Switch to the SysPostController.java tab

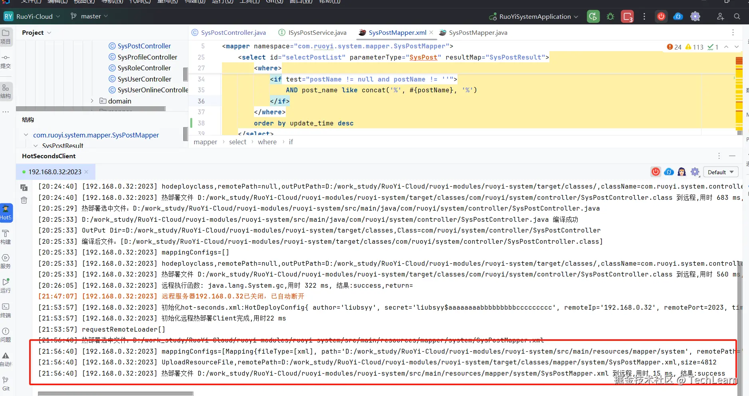coord(229,32)
